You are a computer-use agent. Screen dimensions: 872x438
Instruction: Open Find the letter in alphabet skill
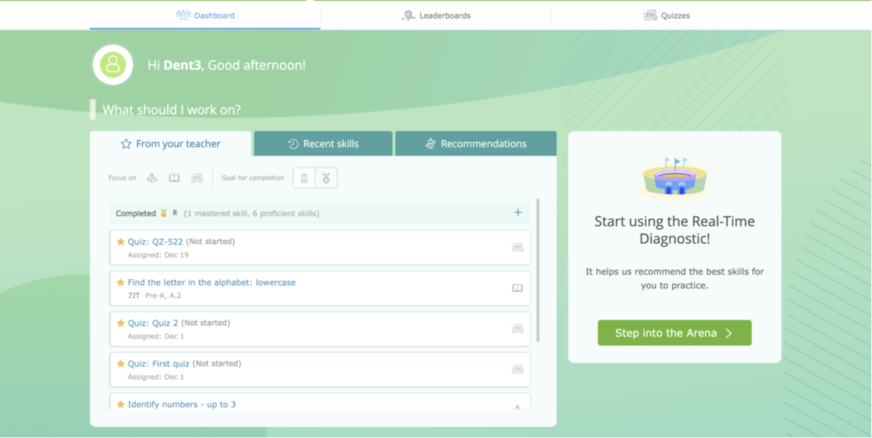click(x=211, y=282)
